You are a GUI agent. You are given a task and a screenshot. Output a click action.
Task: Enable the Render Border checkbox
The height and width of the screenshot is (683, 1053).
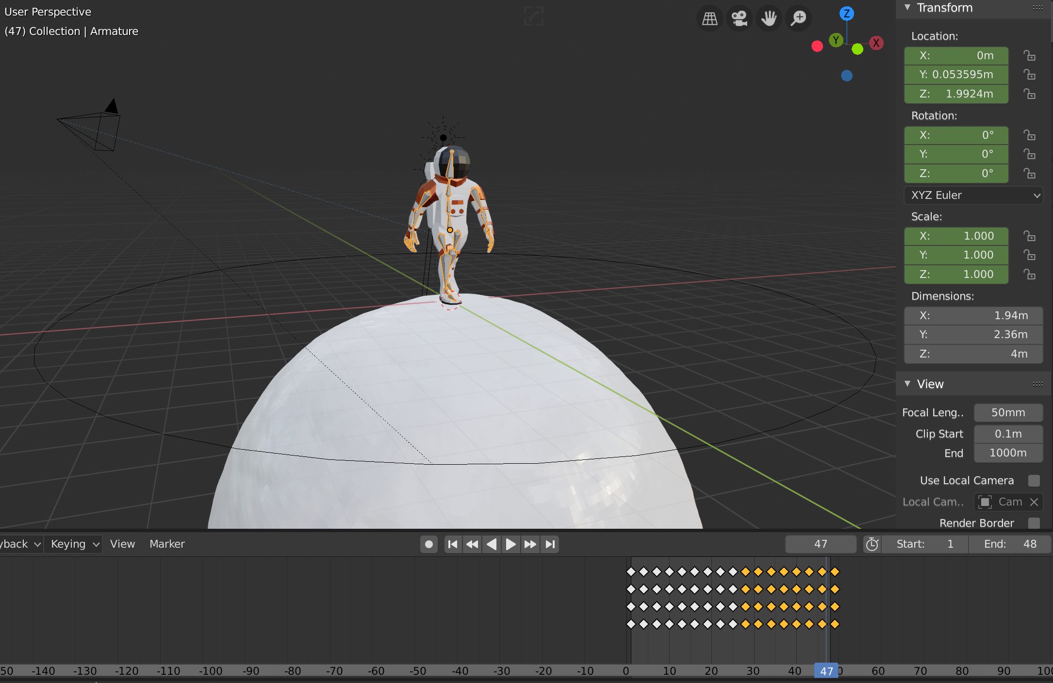pyautogui.click(x=1034, y=523)
